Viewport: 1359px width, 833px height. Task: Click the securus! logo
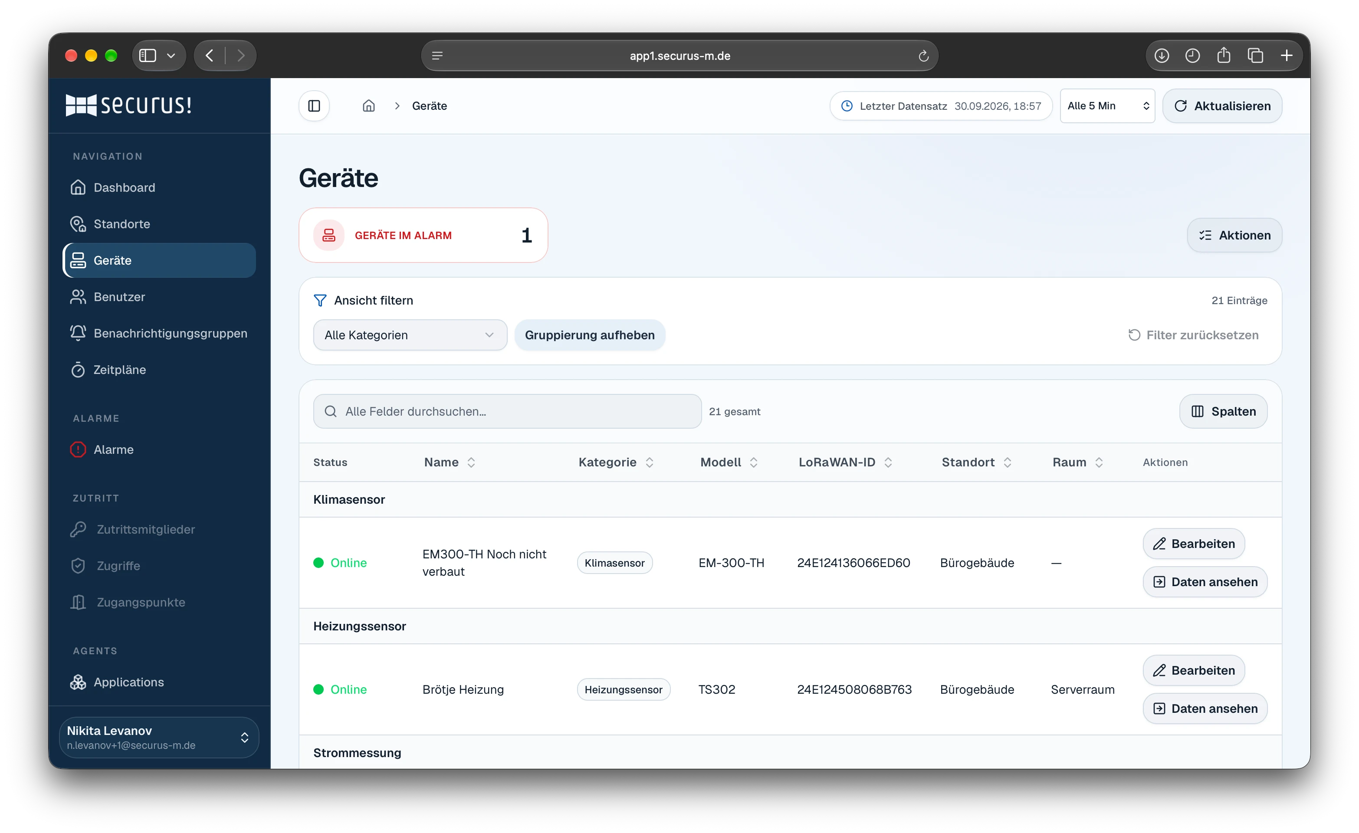(x=128, y=105)
